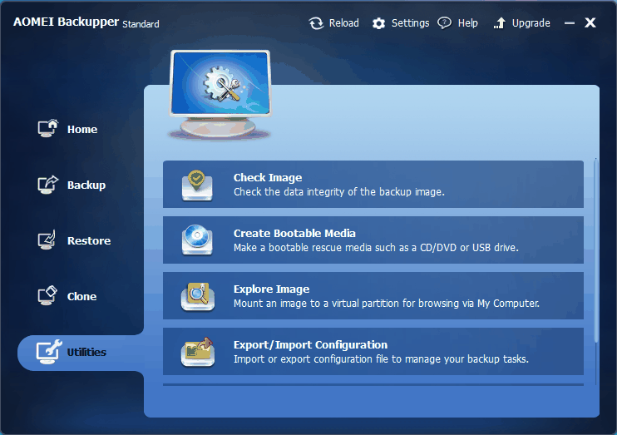
Task: Select the Utilities section label
Action: [x=86, y=353]
